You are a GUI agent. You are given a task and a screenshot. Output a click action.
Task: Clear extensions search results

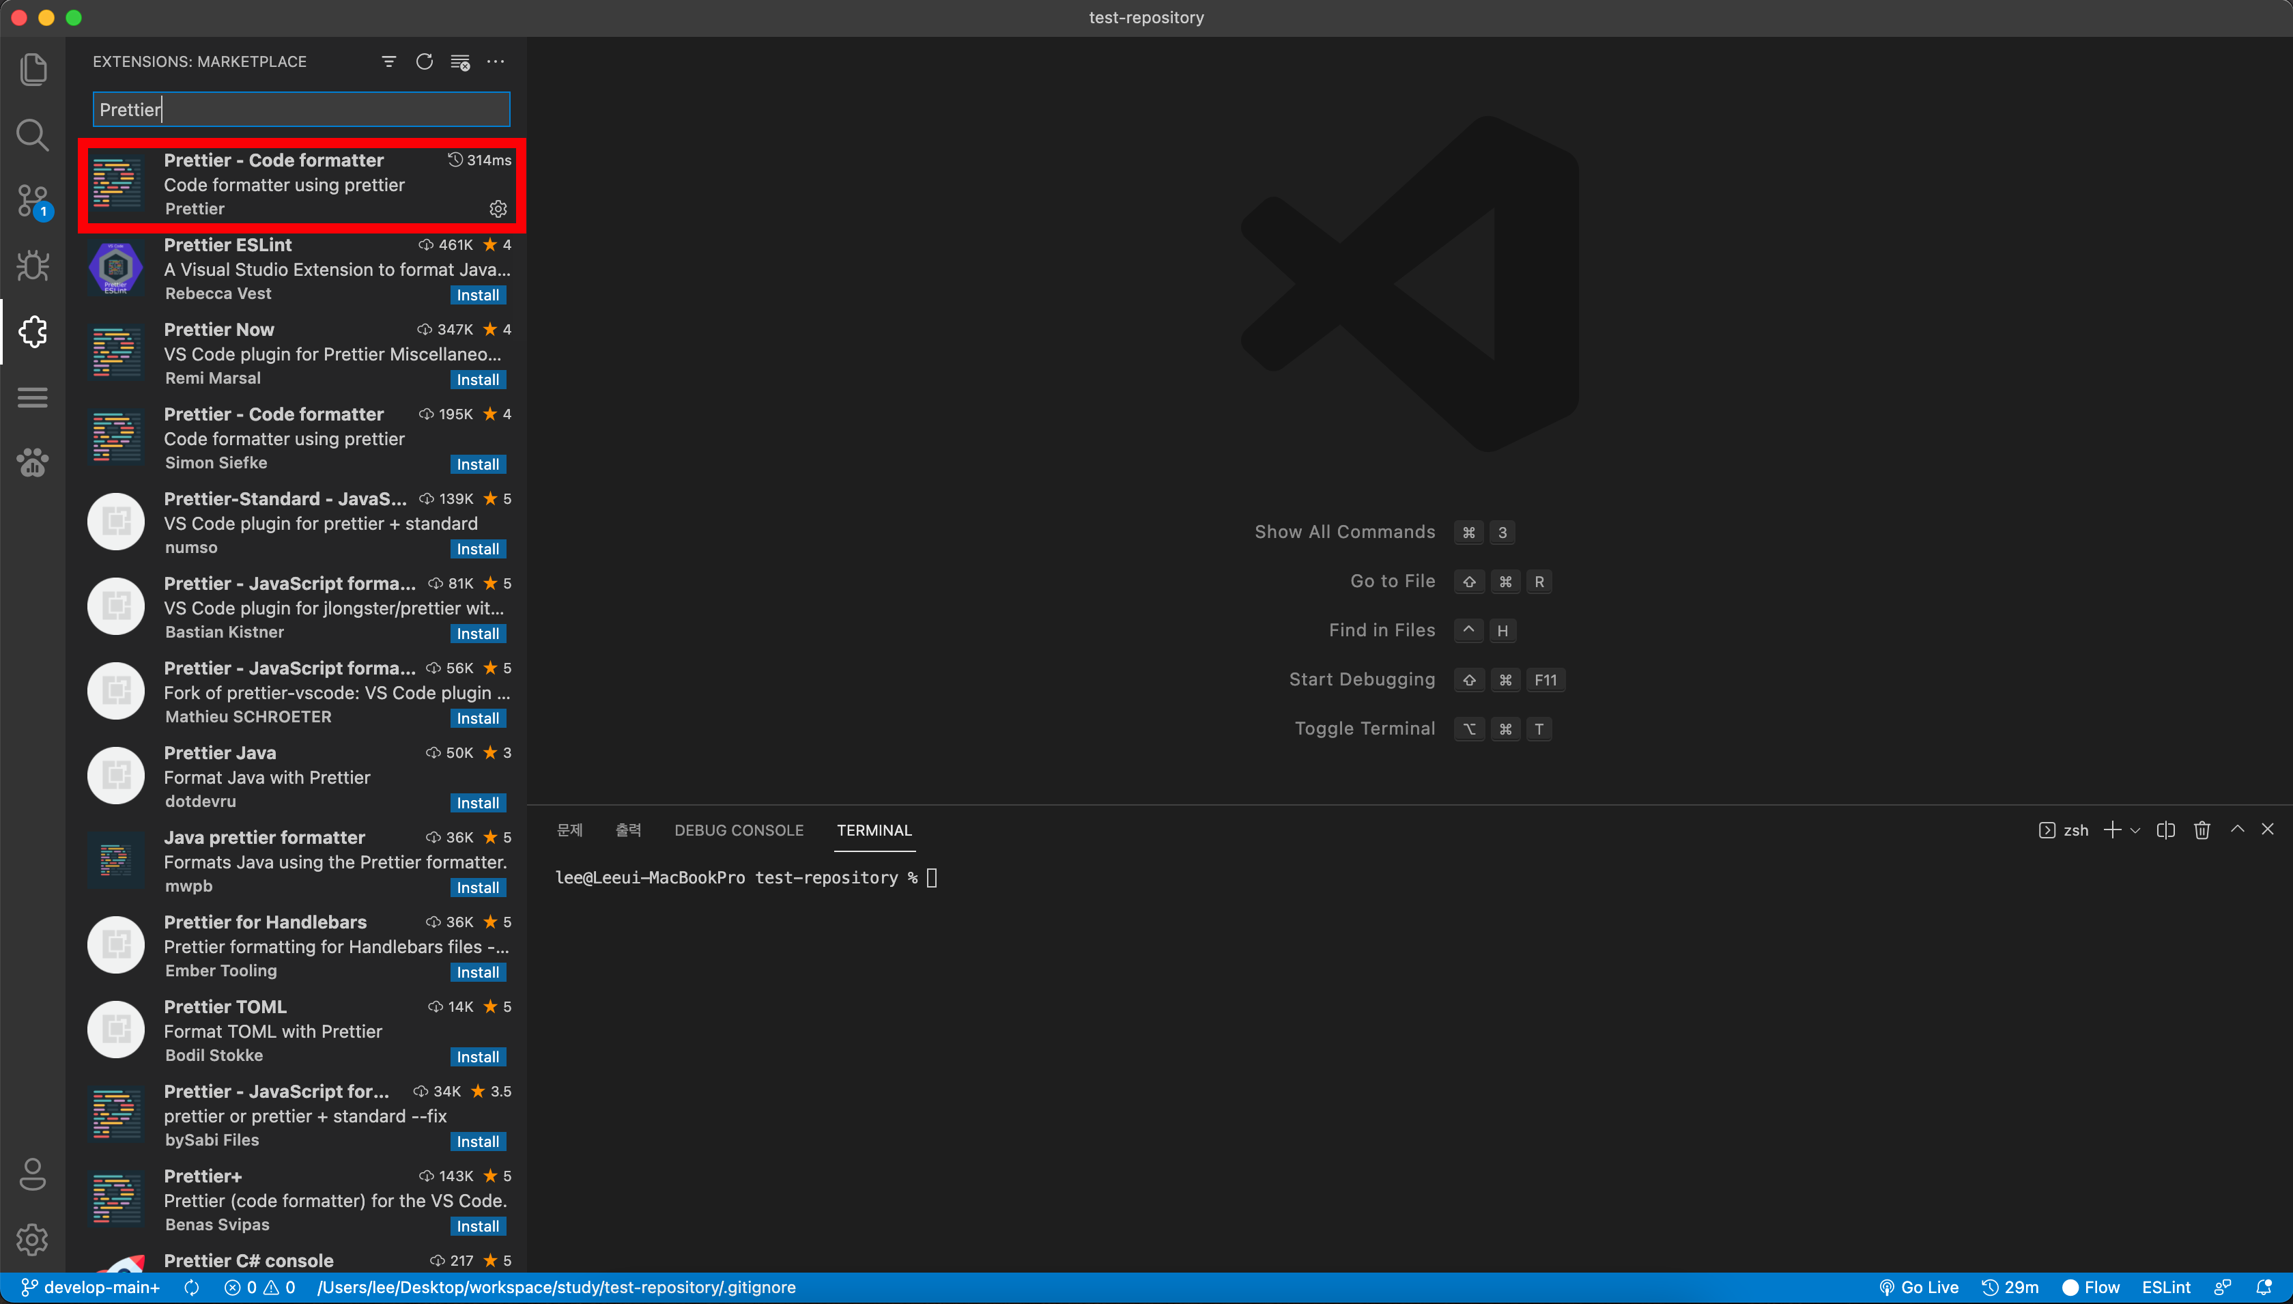(460, 62)
